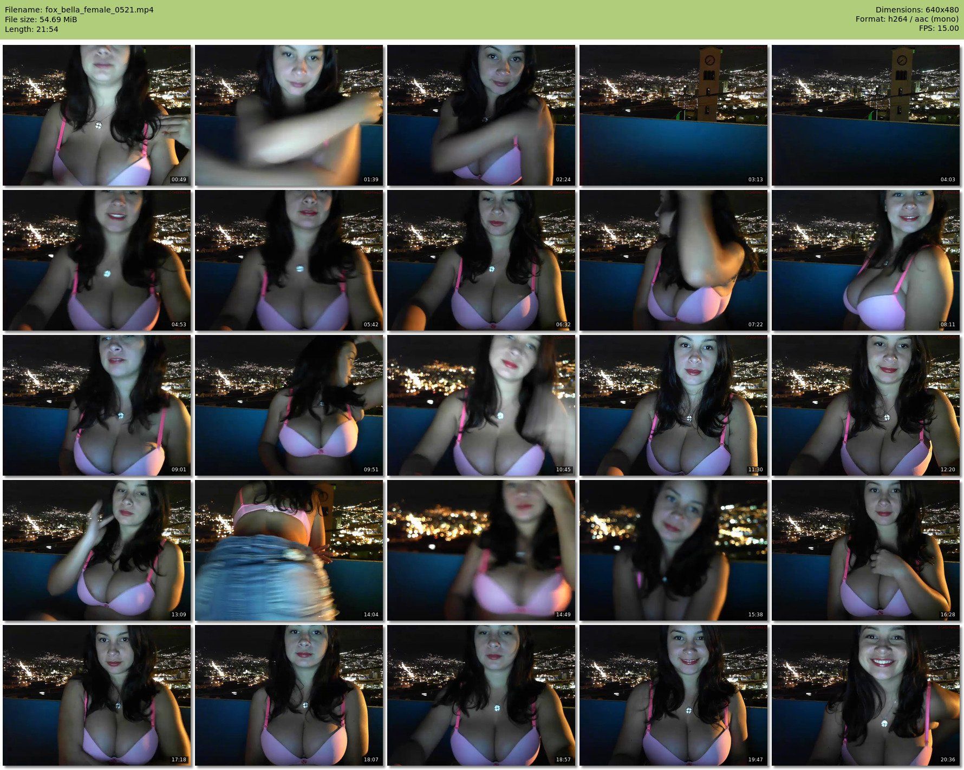The width and height of the screenshot is (964, 770).
Task: Click the thumbnail at 12:20
Action: [865, 405]
